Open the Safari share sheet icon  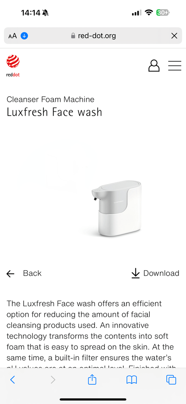(x=92, y=379)
